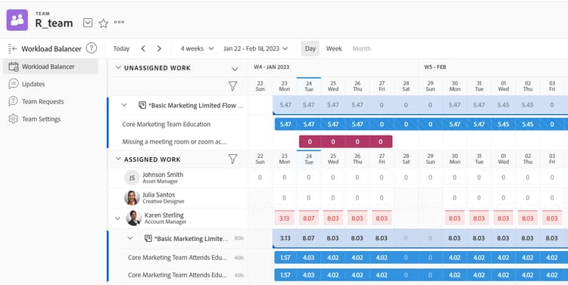568x285 pixels.
Task: Open Karen Sterling's profile name
Action: tap(164, 215)
